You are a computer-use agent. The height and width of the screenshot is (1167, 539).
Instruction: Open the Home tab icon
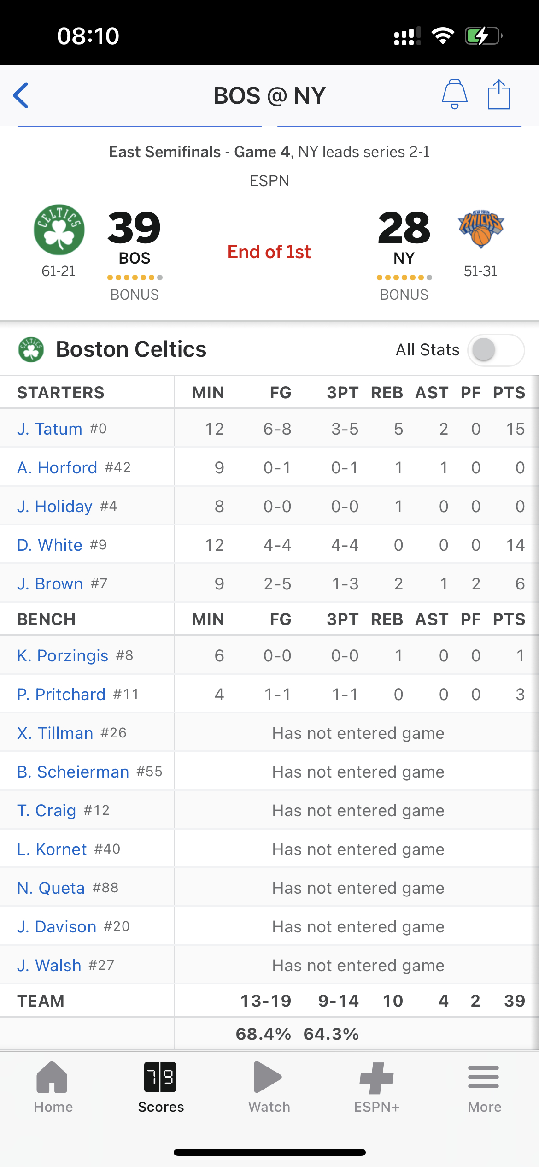pyautogui.click(x=52, y=1077)
